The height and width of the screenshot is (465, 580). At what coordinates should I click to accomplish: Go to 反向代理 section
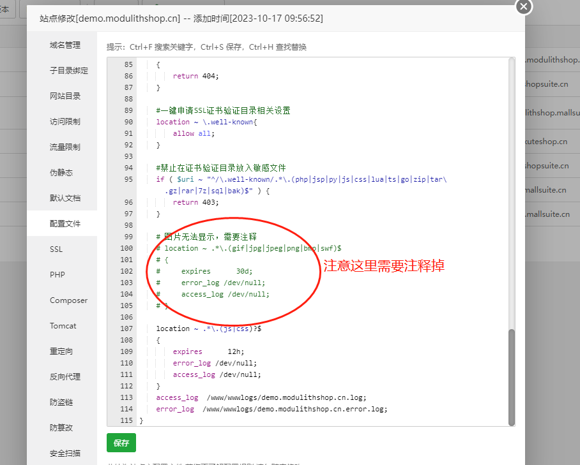65,377
